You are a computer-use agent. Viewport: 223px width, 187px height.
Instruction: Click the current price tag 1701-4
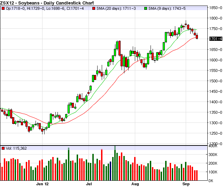coord(216,39)
